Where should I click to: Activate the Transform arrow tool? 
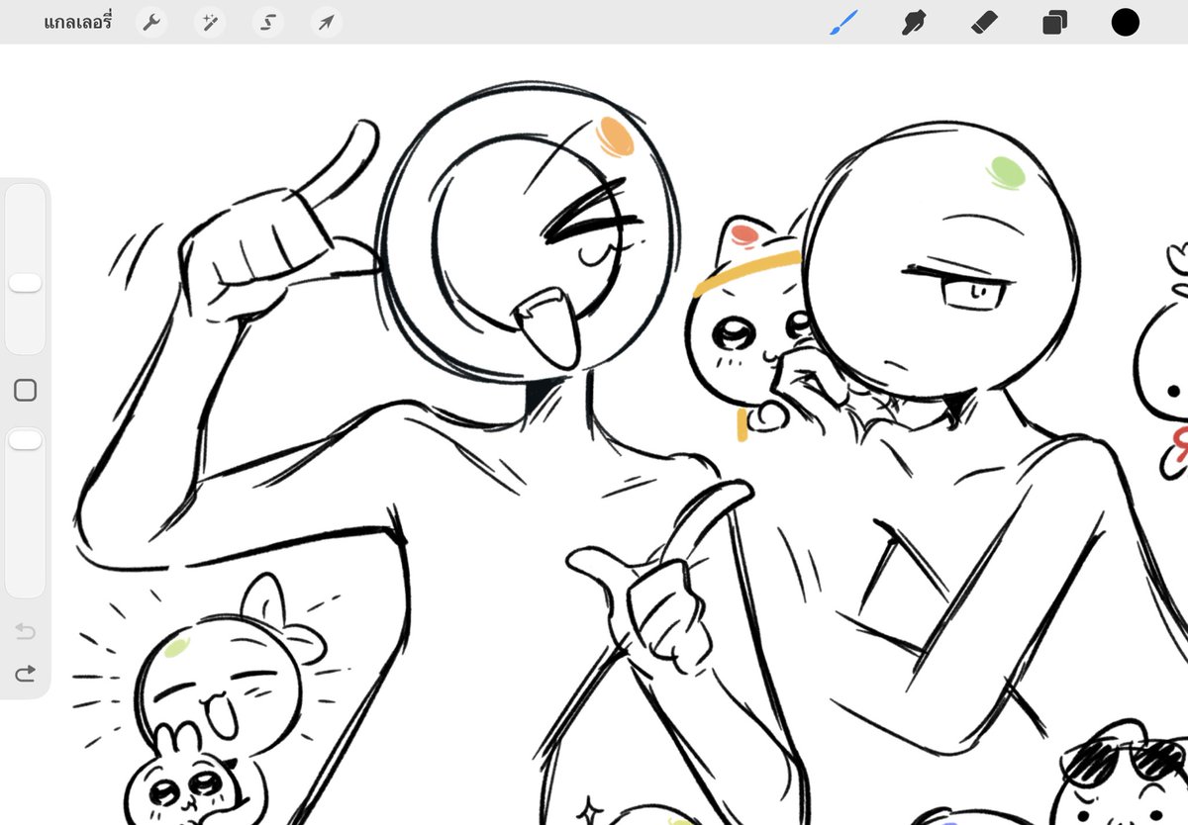(326, 22)
